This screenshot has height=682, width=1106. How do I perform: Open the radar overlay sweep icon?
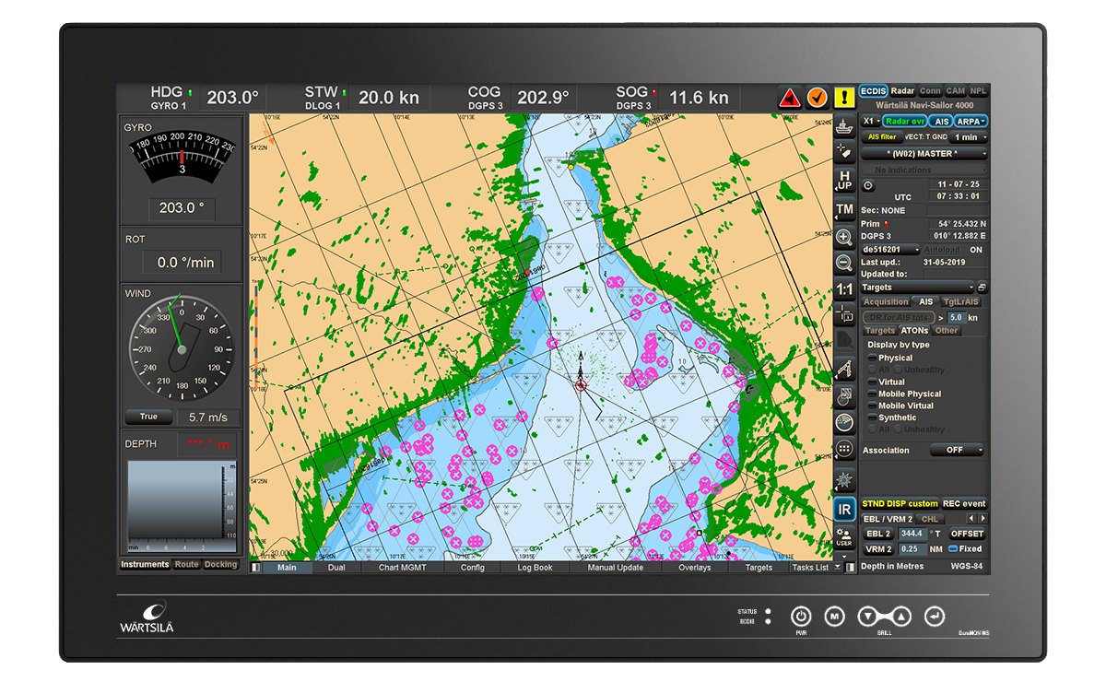pos(844,422)
